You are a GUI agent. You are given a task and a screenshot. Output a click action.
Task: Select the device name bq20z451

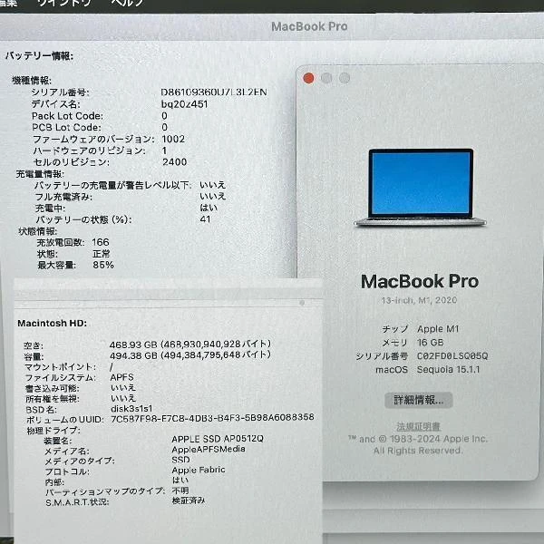pyautogui.click(x=184, y=104)
